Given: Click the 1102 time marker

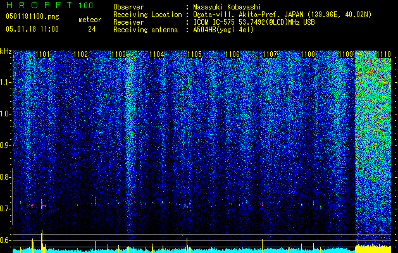Looking at the screenshot, I should [x=81, y=54].
